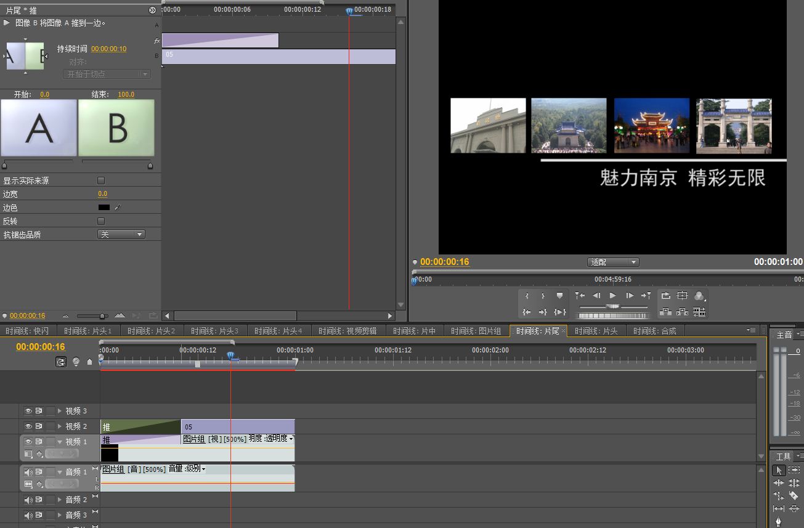Open the 时间线: 合成 tab
This screenshot has height=528, width=804.
(x=654, y=331)
